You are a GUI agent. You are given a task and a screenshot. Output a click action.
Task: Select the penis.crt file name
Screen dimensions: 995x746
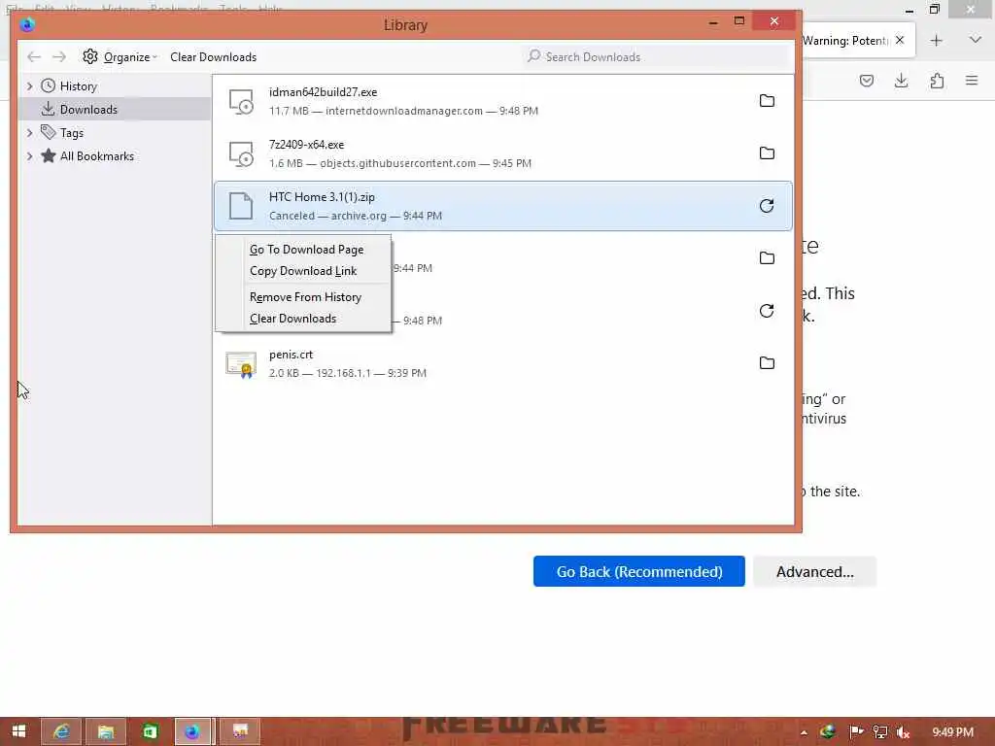291,356
